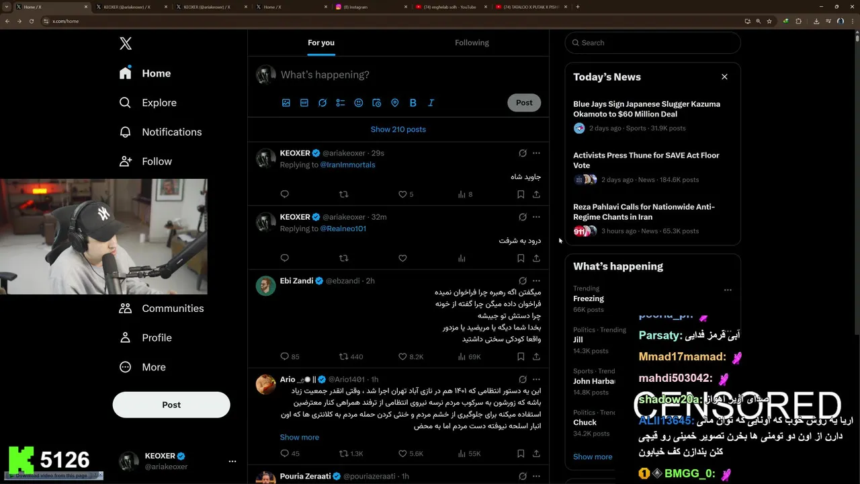
Task: Open Profile in the sidebar
Action: pos(145,338)
